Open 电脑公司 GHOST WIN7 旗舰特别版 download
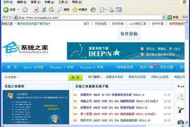Image resolution: width=190 pixels, height=127 pixels. (119, 101)
